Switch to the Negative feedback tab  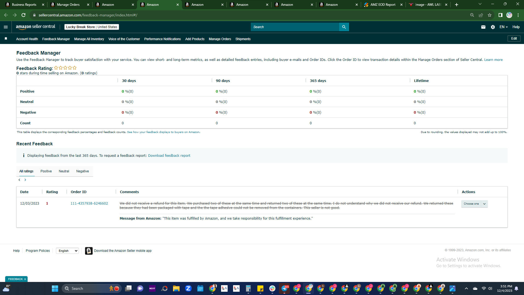pos(82,171)
